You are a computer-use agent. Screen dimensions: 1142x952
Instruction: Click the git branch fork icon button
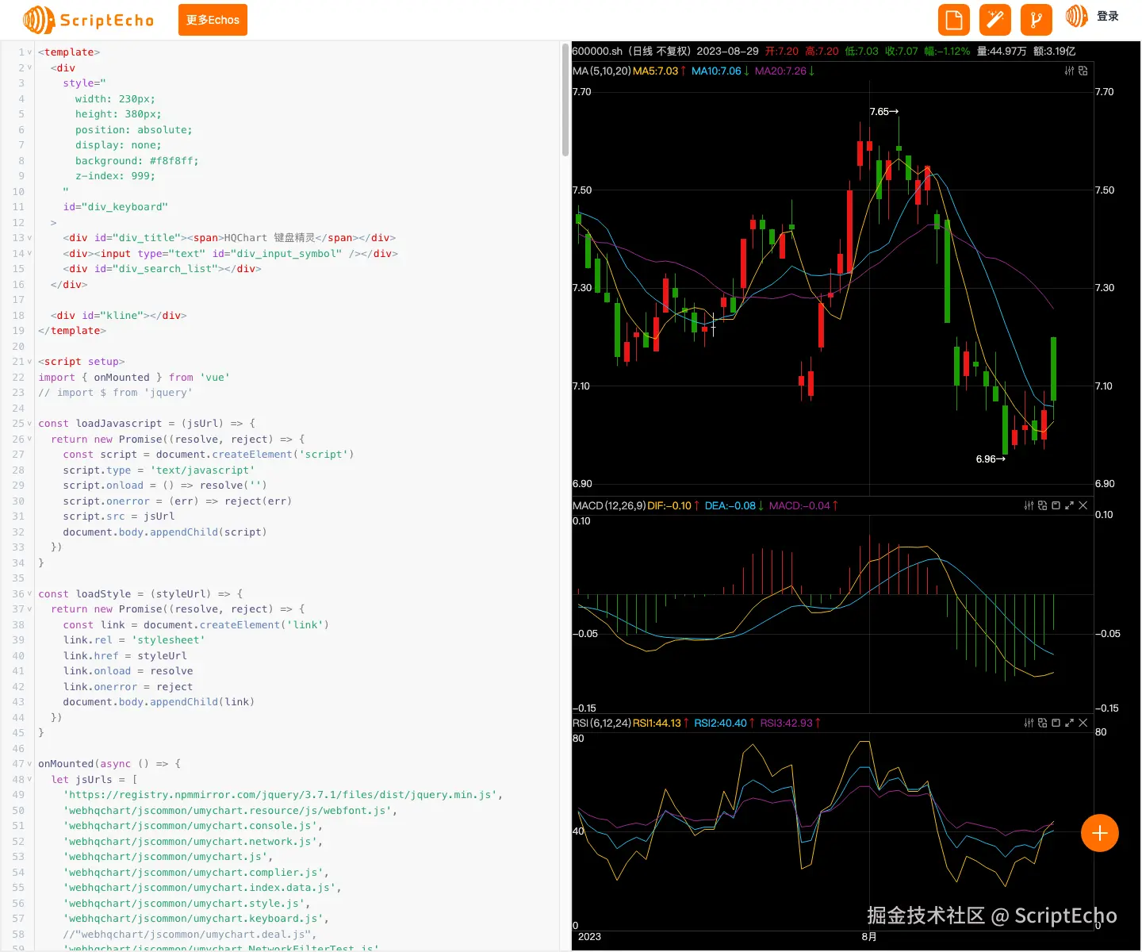(1037, 20)
